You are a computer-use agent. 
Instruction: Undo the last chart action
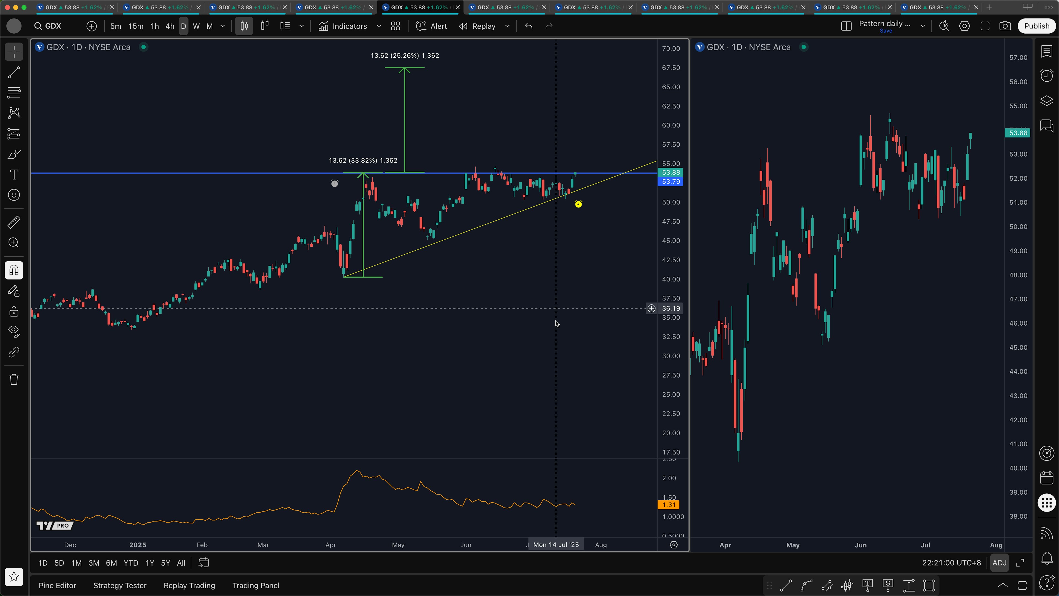(x=529, y=26)
